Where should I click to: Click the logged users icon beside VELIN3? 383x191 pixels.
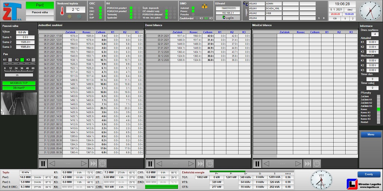click(245, 3)
